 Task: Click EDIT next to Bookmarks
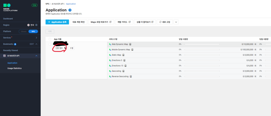point(32,44)
